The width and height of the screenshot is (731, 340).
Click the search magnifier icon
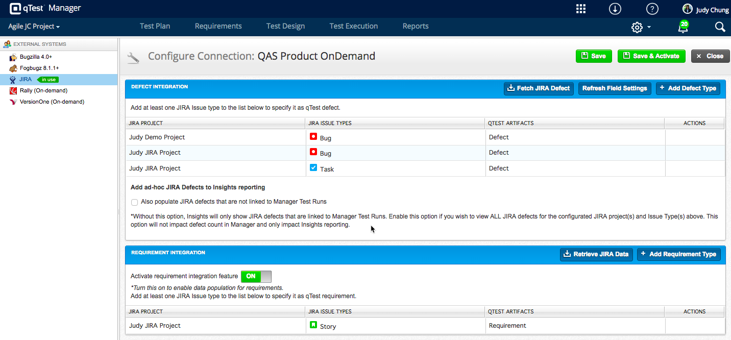pos(720,27)
